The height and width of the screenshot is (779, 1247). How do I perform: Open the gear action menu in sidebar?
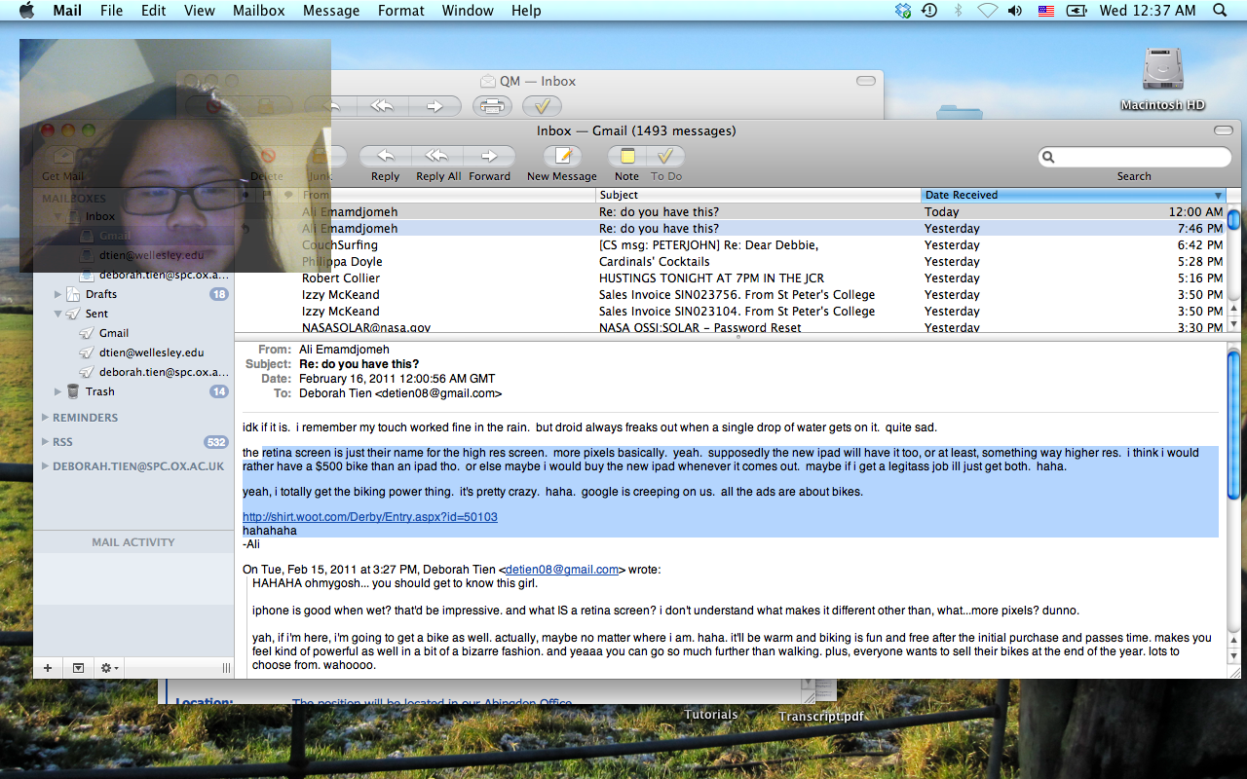(x=110, y=668)
